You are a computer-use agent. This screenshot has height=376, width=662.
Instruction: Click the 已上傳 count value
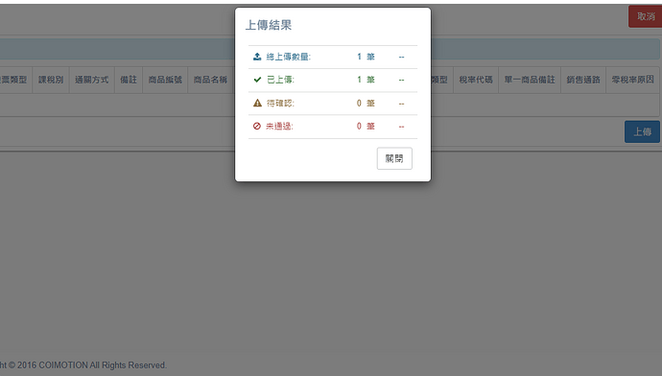(x=359, y=80)
